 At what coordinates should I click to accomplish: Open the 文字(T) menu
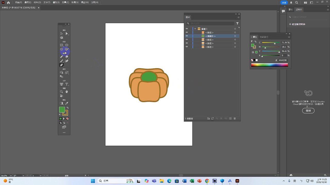[x=47, y=2]
